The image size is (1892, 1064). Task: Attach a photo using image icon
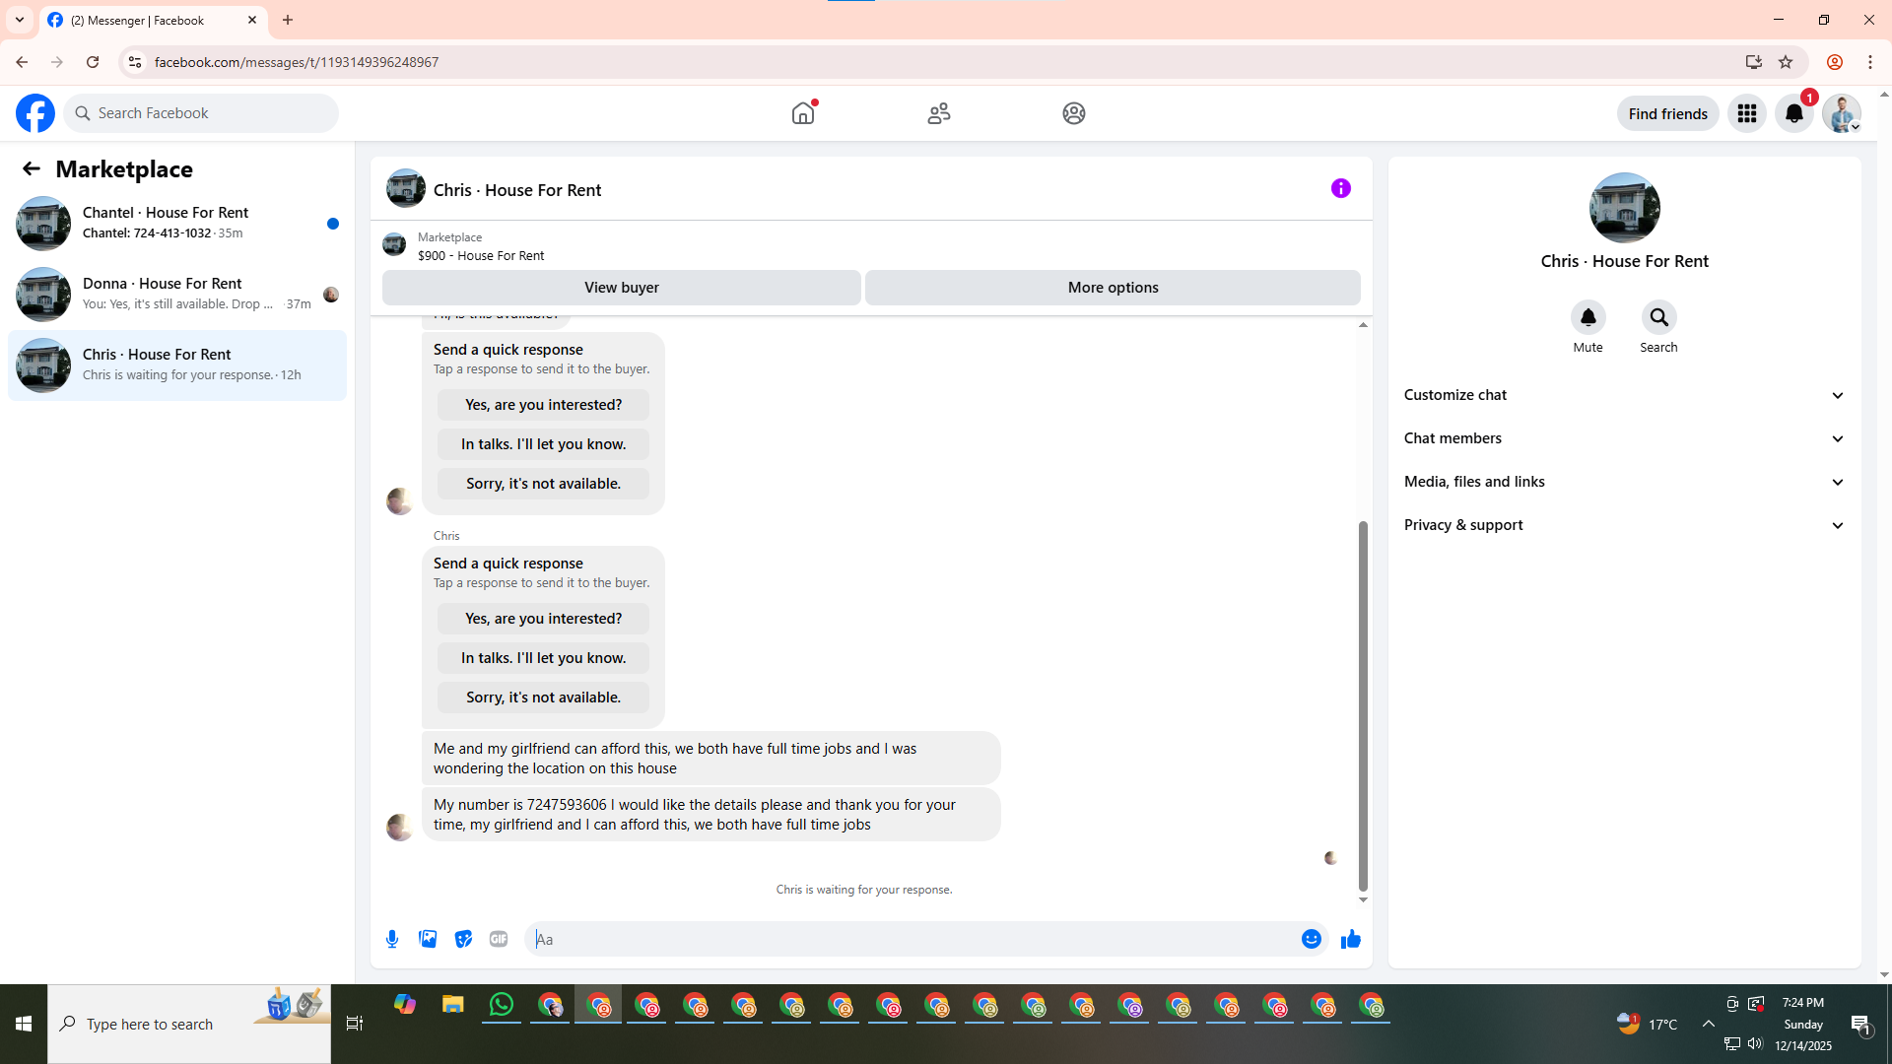pos(428,939)
